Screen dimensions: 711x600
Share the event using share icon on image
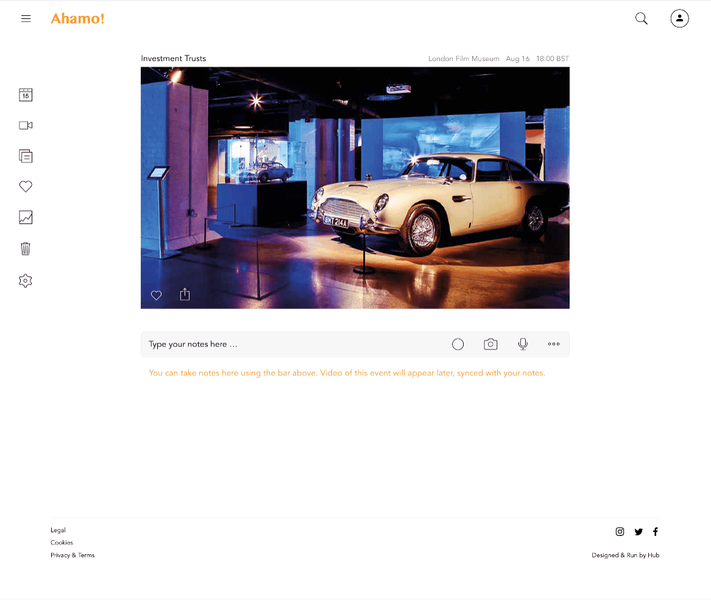tap(185, 295)
